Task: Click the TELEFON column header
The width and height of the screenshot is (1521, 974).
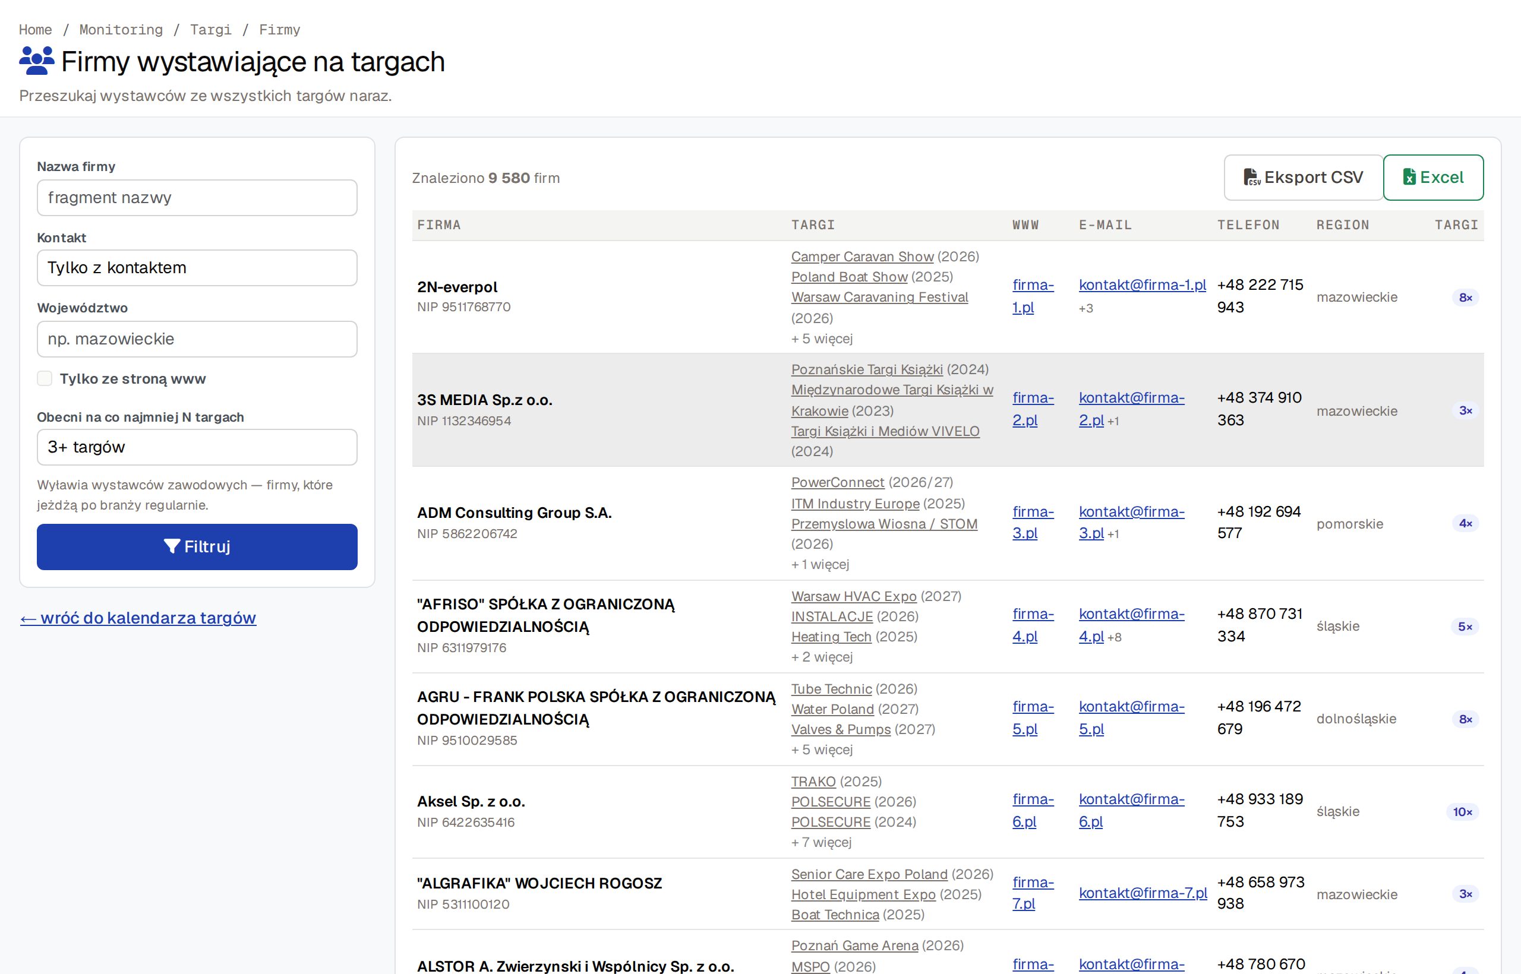Action: (1248, 225)
